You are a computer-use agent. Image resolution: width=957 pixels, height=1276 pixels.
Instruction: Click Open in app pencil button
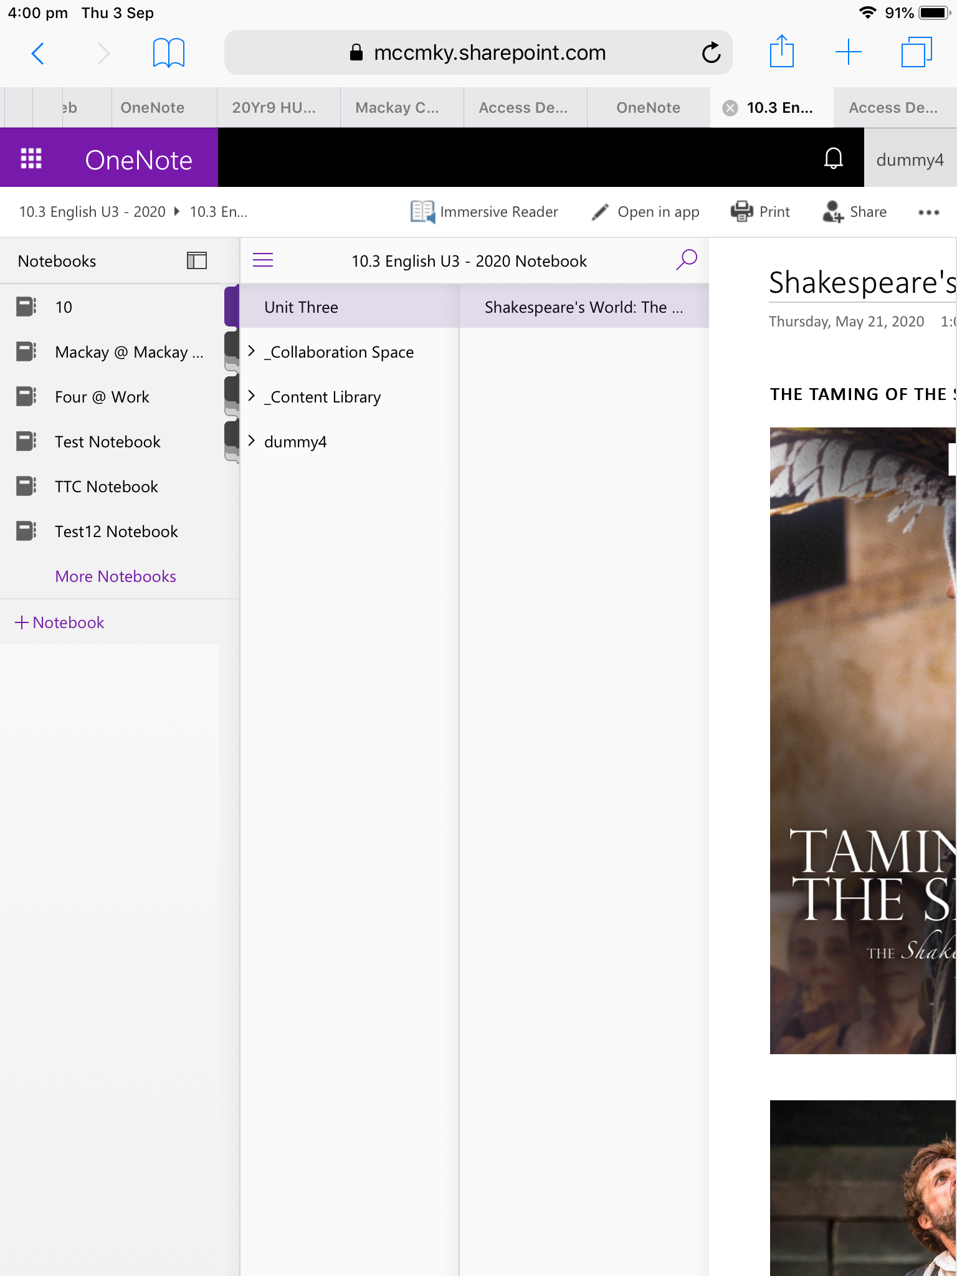click(645, 212)
